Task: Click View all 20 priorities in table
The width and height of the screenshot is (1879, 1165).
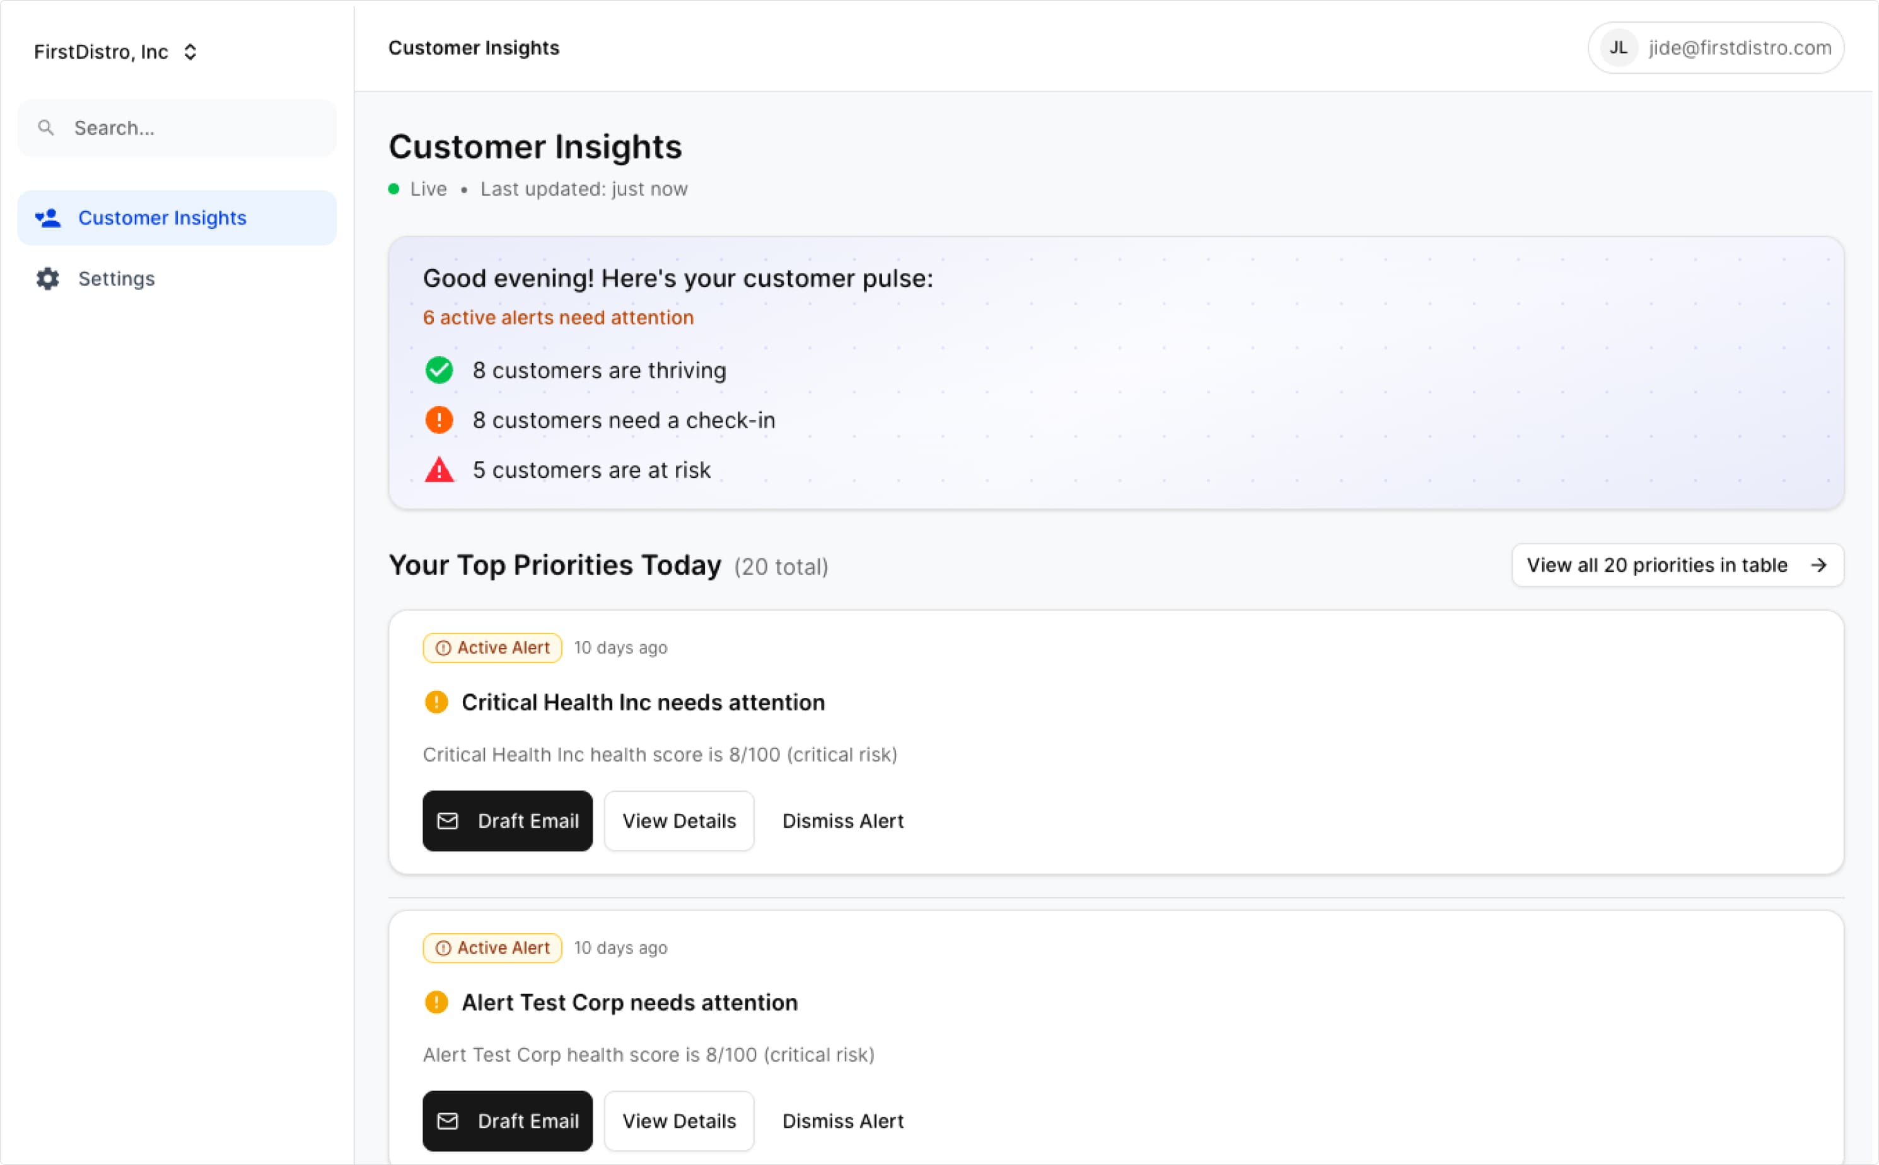Action: 1677,565
